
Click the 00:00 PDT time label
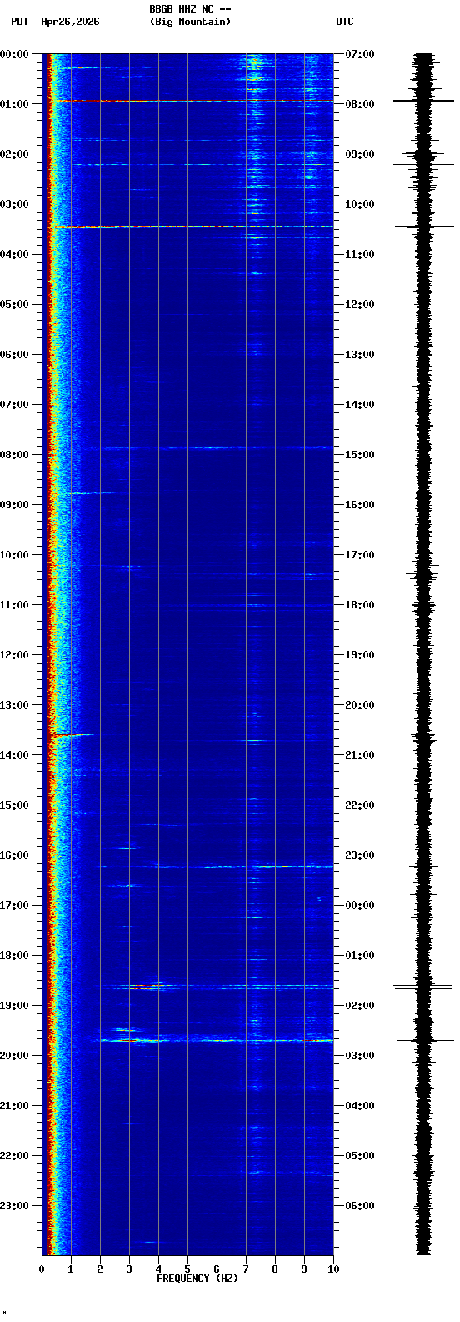tap(14, 54)
